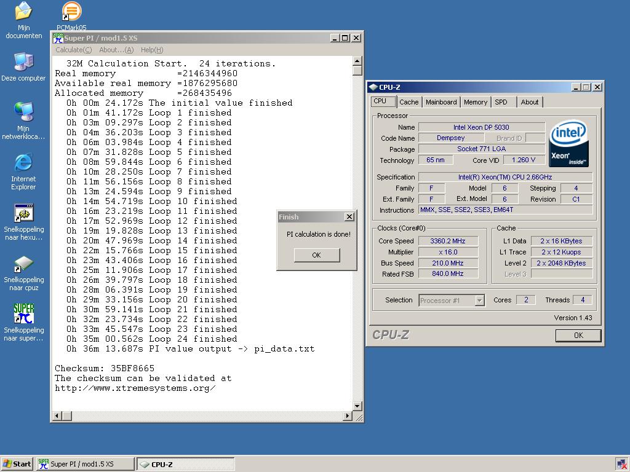Click Threads value 4 in CPU-Z

click(583, 300)
